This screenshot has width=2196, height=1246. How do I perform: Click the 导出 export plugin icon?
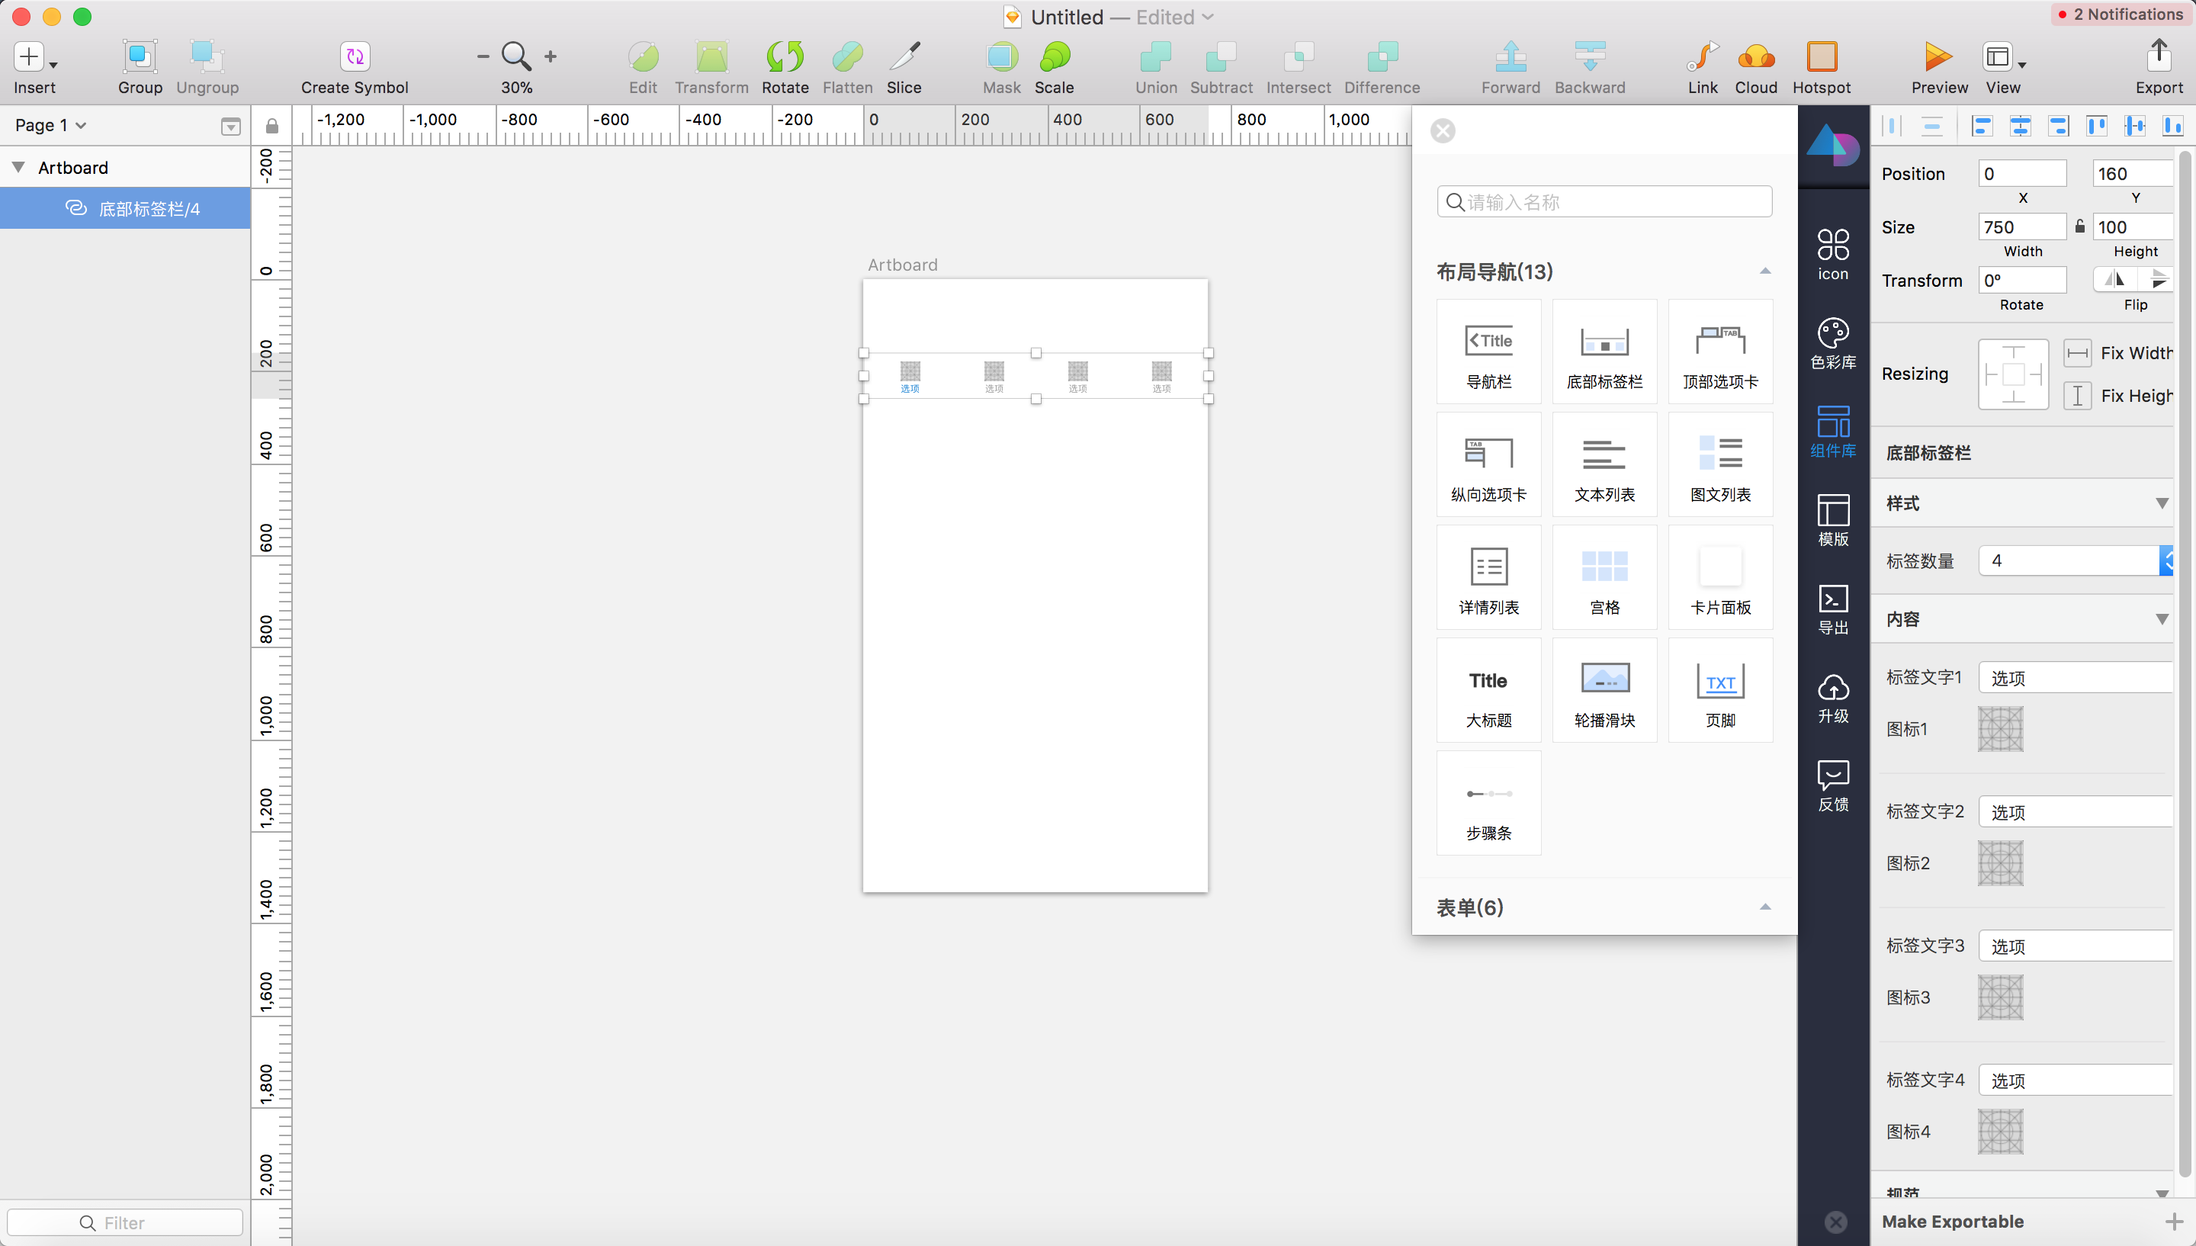[1832, 608]
